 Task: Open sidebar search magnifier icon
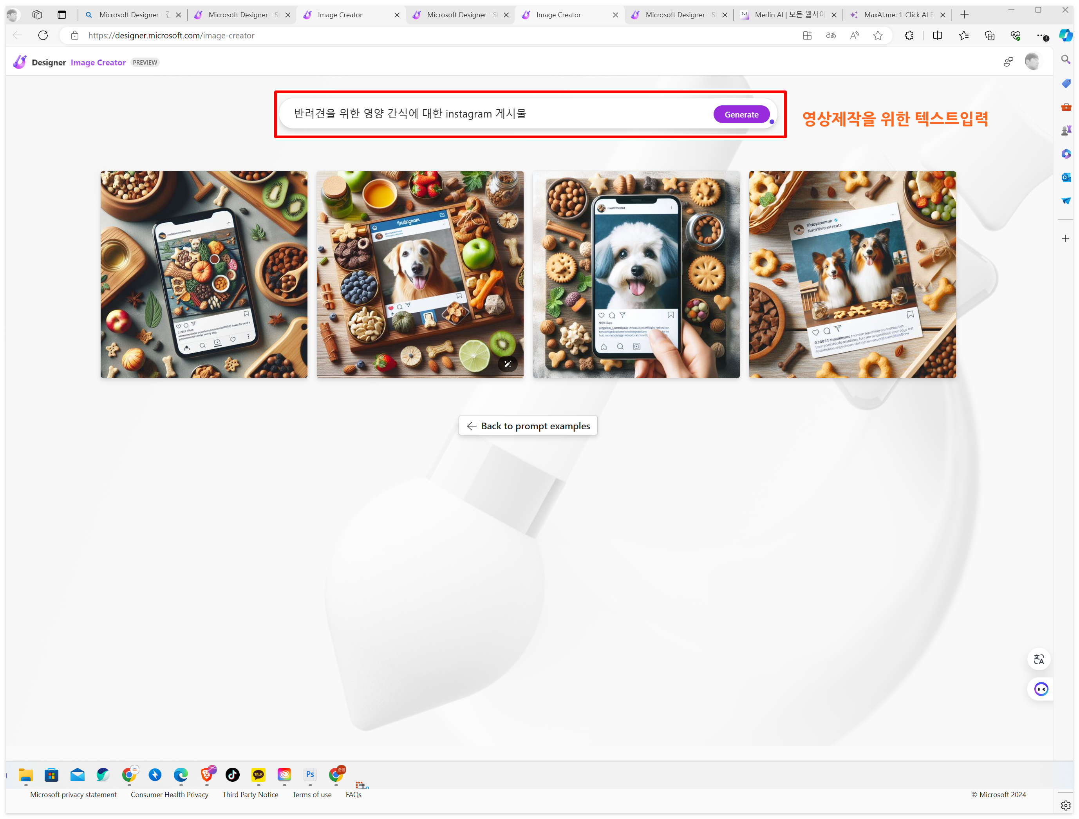(x=1066, y=60)
